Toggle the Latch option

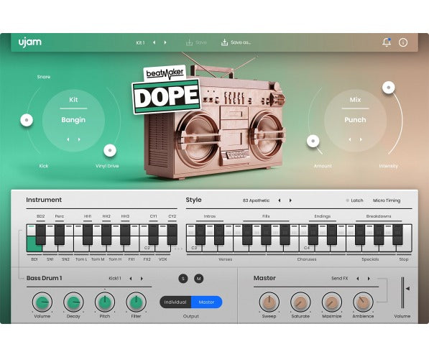(355, 200)
